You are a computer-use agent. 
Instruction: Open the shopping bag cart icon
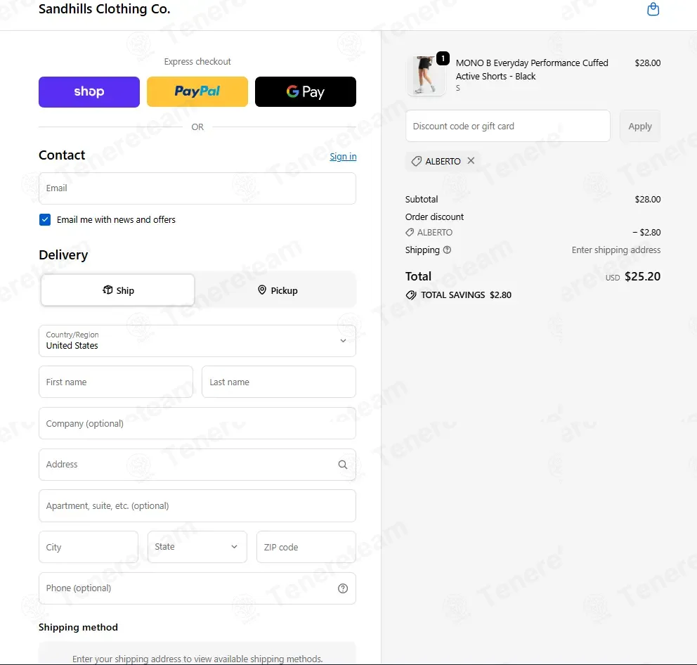[x=653, y=9]
